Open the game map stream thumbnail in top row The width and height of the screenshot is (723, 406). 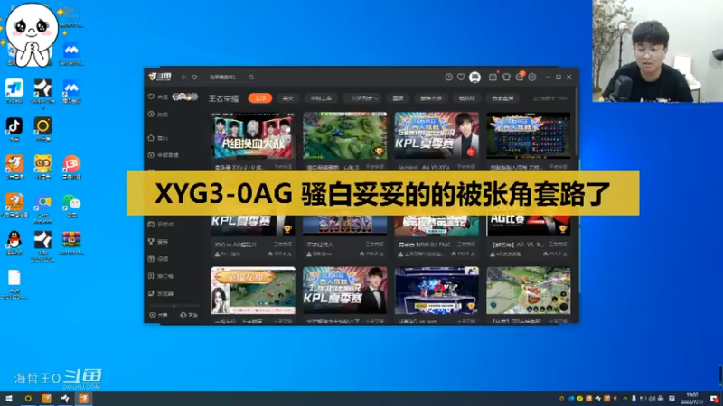point(345,136)
